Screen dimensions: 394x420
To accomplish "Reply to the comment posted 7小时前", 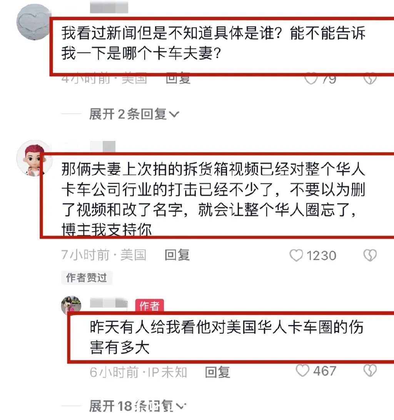I will pyautogui.click(x=177, y=255).
